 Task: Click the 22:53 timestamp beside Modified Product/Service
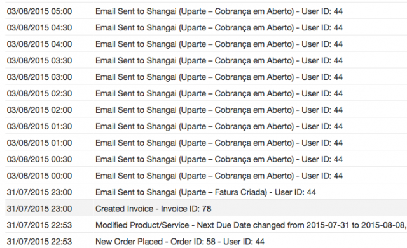coord(39,225)
